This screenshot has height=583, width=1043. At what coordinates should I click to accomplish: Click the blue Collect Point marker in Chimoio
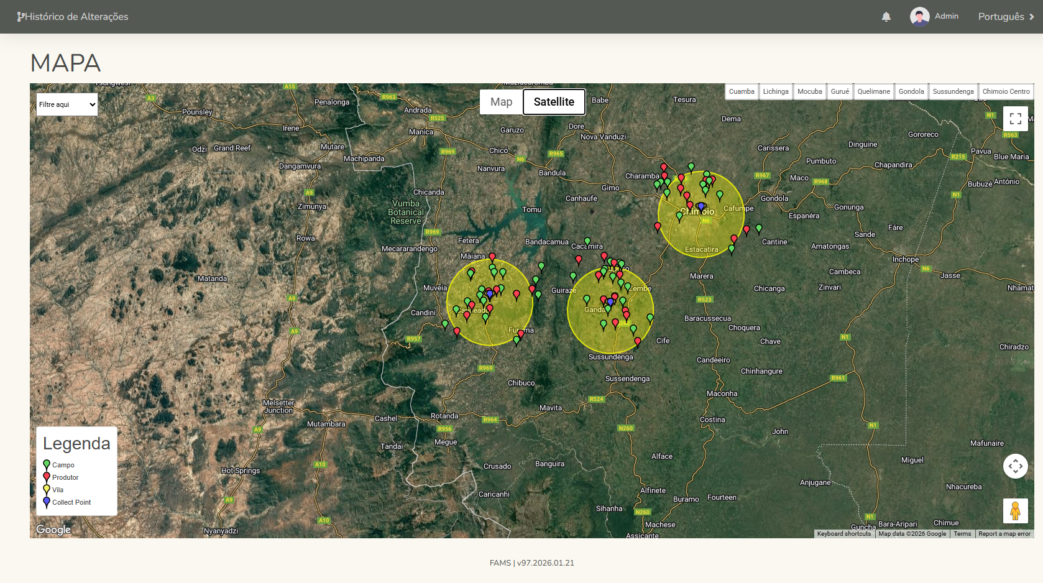click(x=701, y=206)
